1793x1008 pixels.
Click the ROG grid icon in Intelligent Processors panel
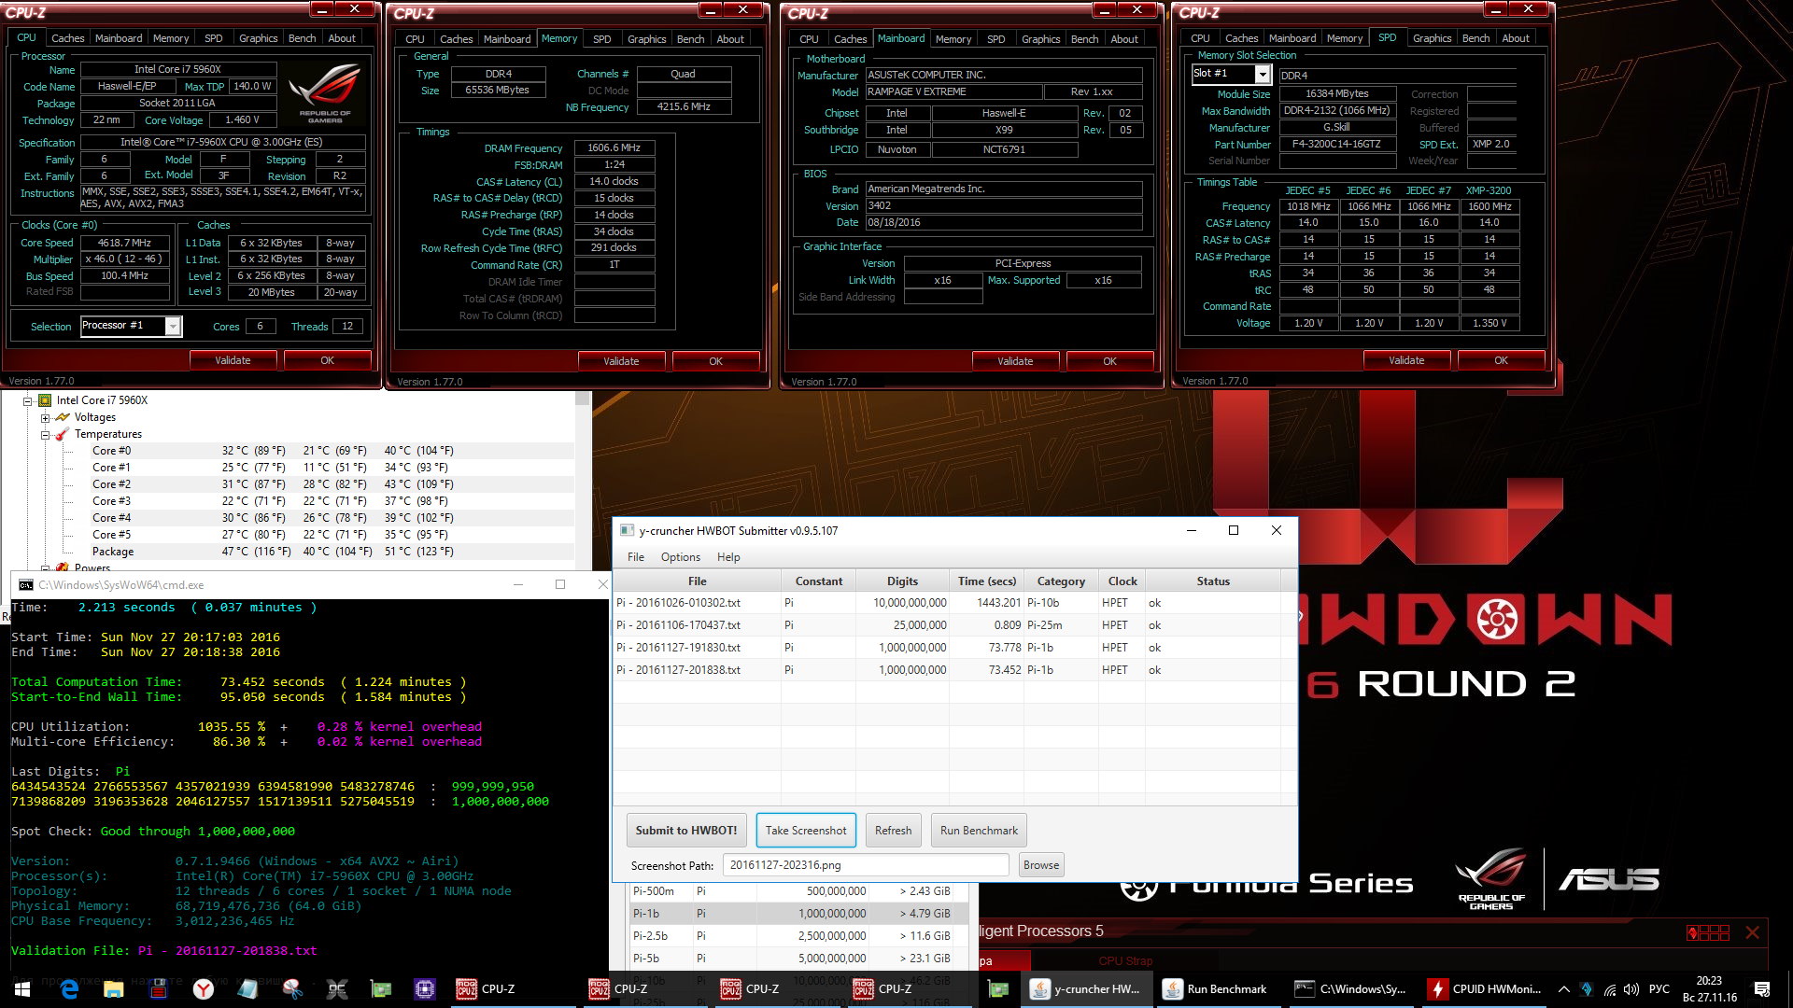coord(1708,932)
